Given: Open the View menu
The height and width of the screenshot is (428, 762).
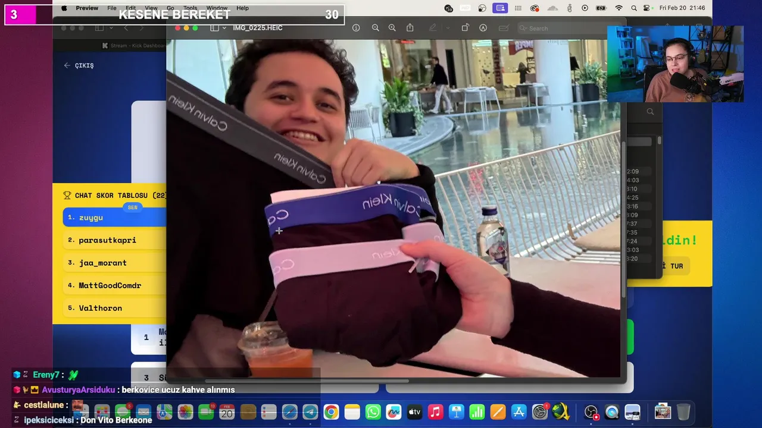Looking at the screenshot, I should (x=151, y=8).
